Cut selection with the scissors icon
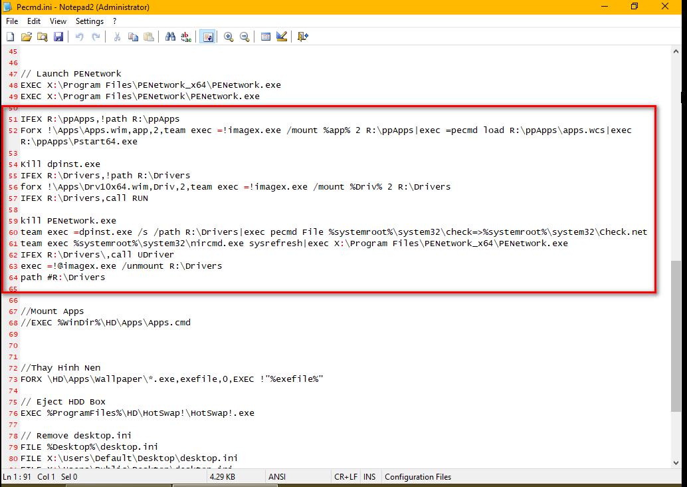 (117, 37)
